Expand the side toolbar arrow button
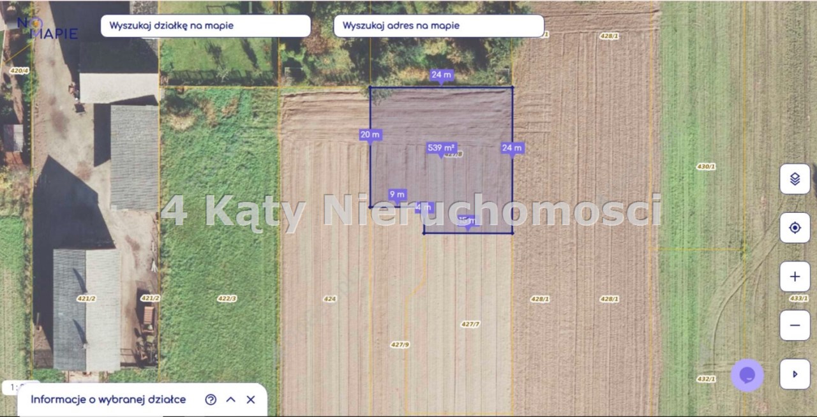This screenshot has height=417, width=817. [795, 374]
